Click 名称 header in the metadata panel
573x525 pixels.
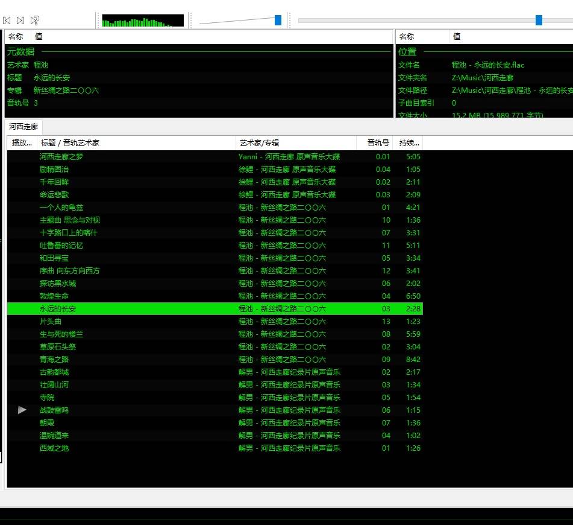coord(17,37)
